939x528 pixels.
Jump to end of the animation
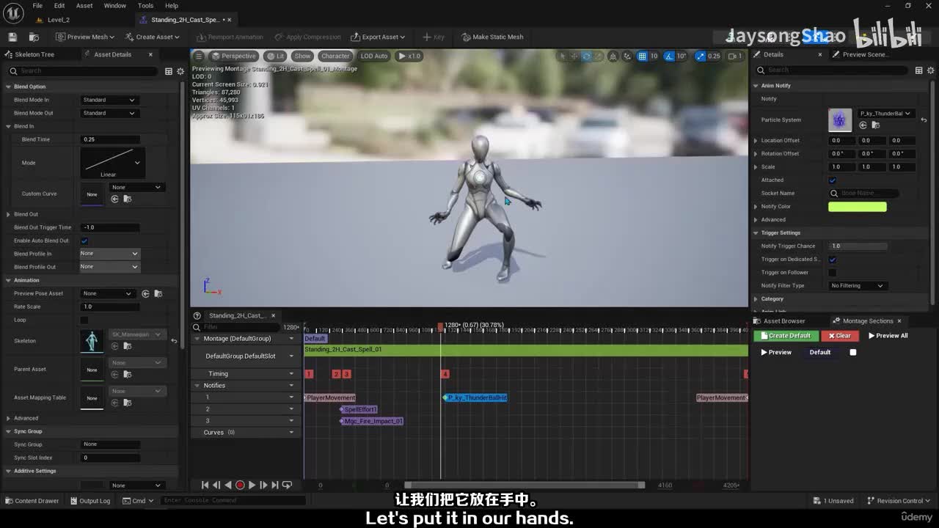(275, 485)
